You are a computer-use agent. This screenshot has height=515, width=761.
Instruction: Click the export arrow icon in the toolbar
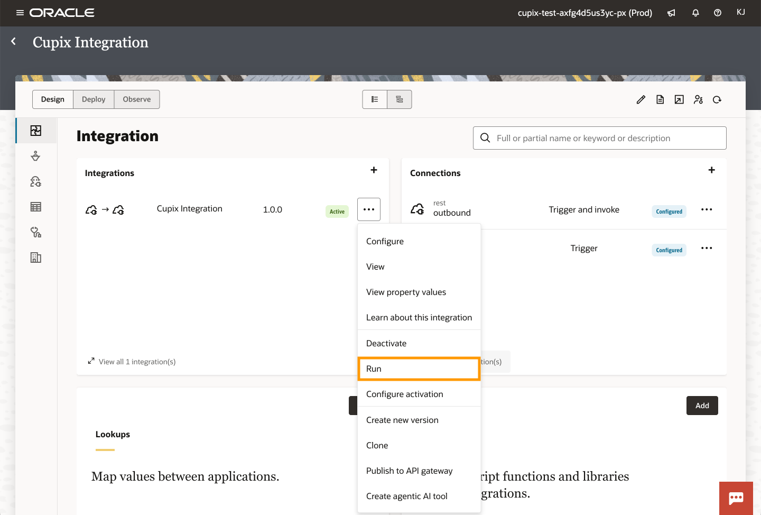click(679, 99)
